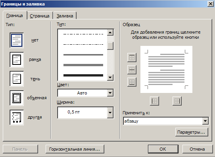Click the '0,5 пт' width value field
The height and width of the screenshot is (157, 215).
click(82, 113)
